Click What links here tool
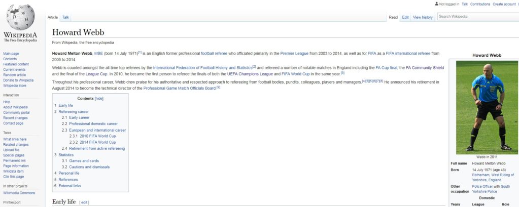The height and width of the screenshot is (207, 519). [x=15, y=139]
